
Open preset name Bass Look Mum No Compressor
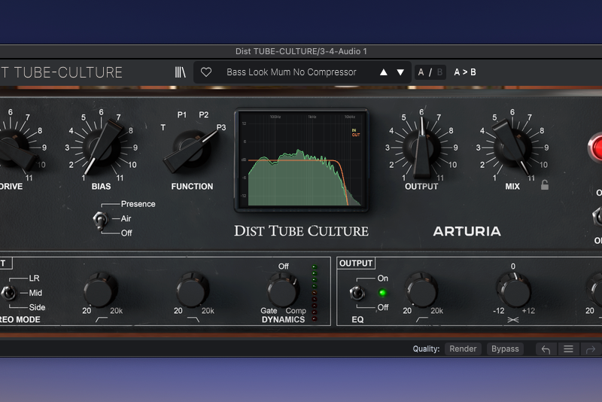[291, 72]
